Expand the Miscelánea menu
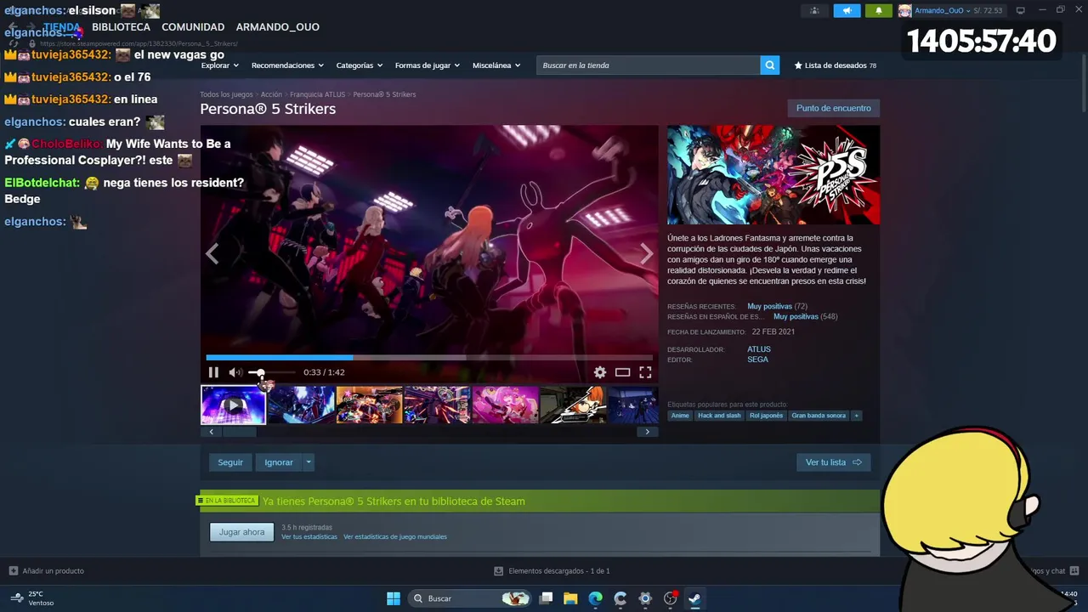Viewport: 1088px width, 612px height. (496, 65)
